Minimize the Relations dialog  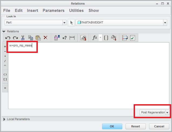pos(157,4)
